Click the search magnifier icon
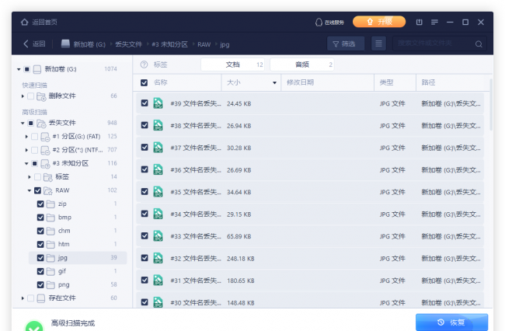Image resolution: width=505 pixels, height=331 pixels. point(479,44)
